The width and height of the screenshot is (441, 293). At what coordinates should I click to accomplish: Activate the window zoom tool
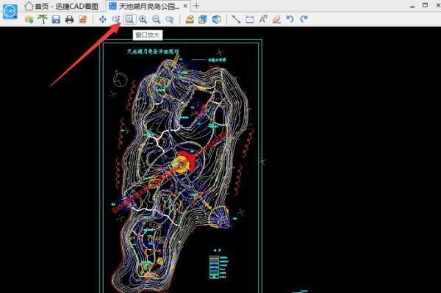point(129,19)
